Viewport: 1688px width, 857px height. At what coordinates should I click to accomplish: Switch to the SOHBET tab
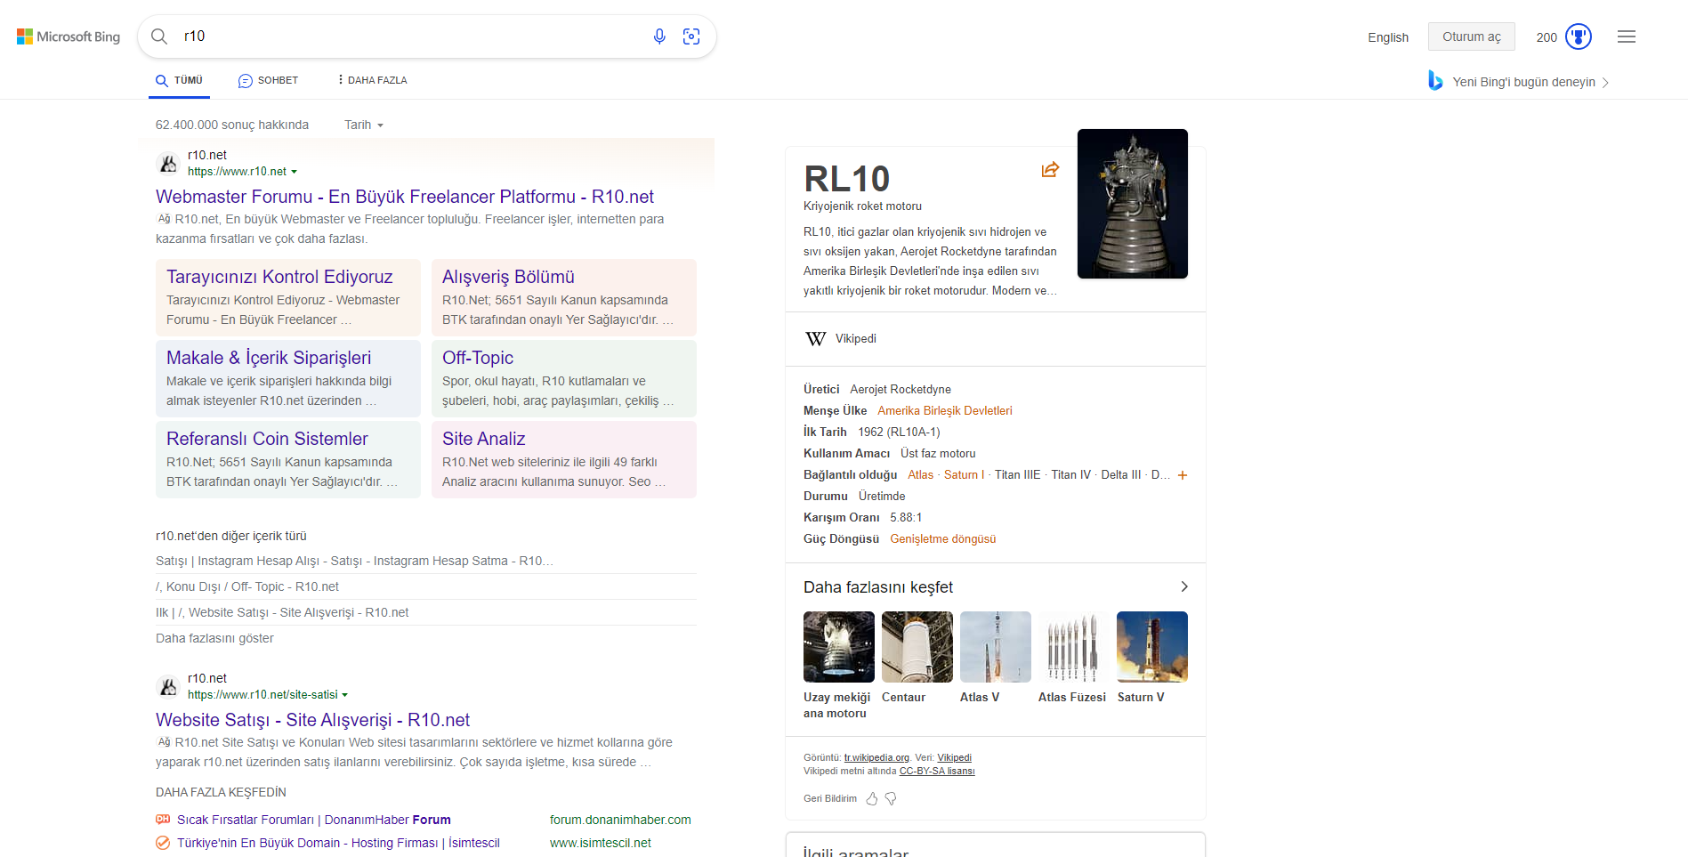pyautogui.click(x=268, y=80)
